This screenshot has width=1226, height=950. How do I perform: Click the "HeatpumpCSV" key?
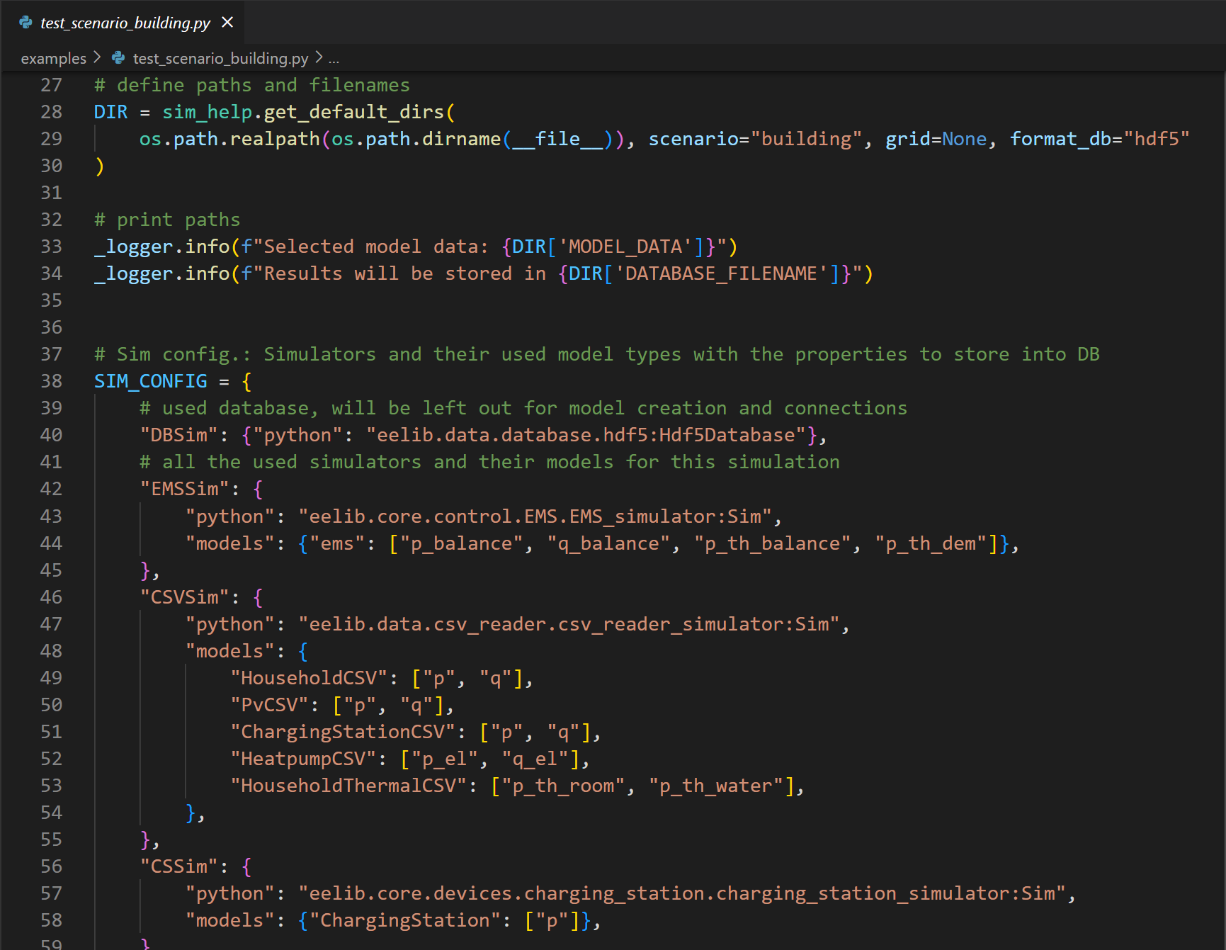[x=303, y=759]
